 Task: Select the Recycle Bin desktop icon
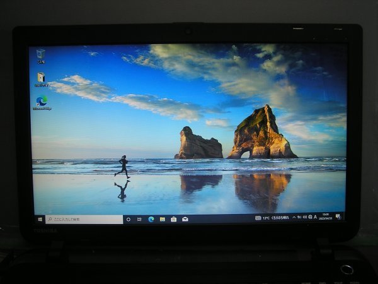coord(41,56)
